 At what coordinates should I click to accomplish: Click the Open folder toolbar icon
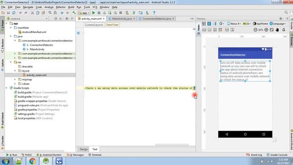pos(3,13)
